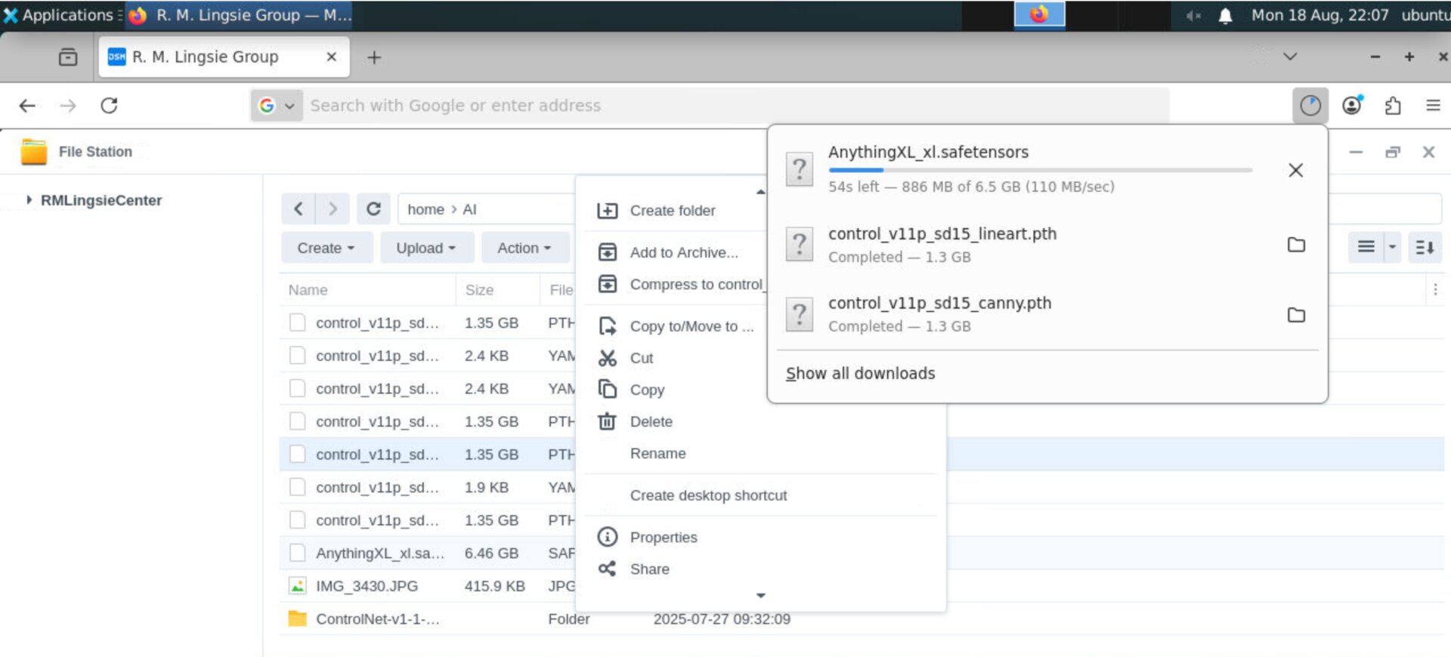Open the Create dropdown

point(326,248)
